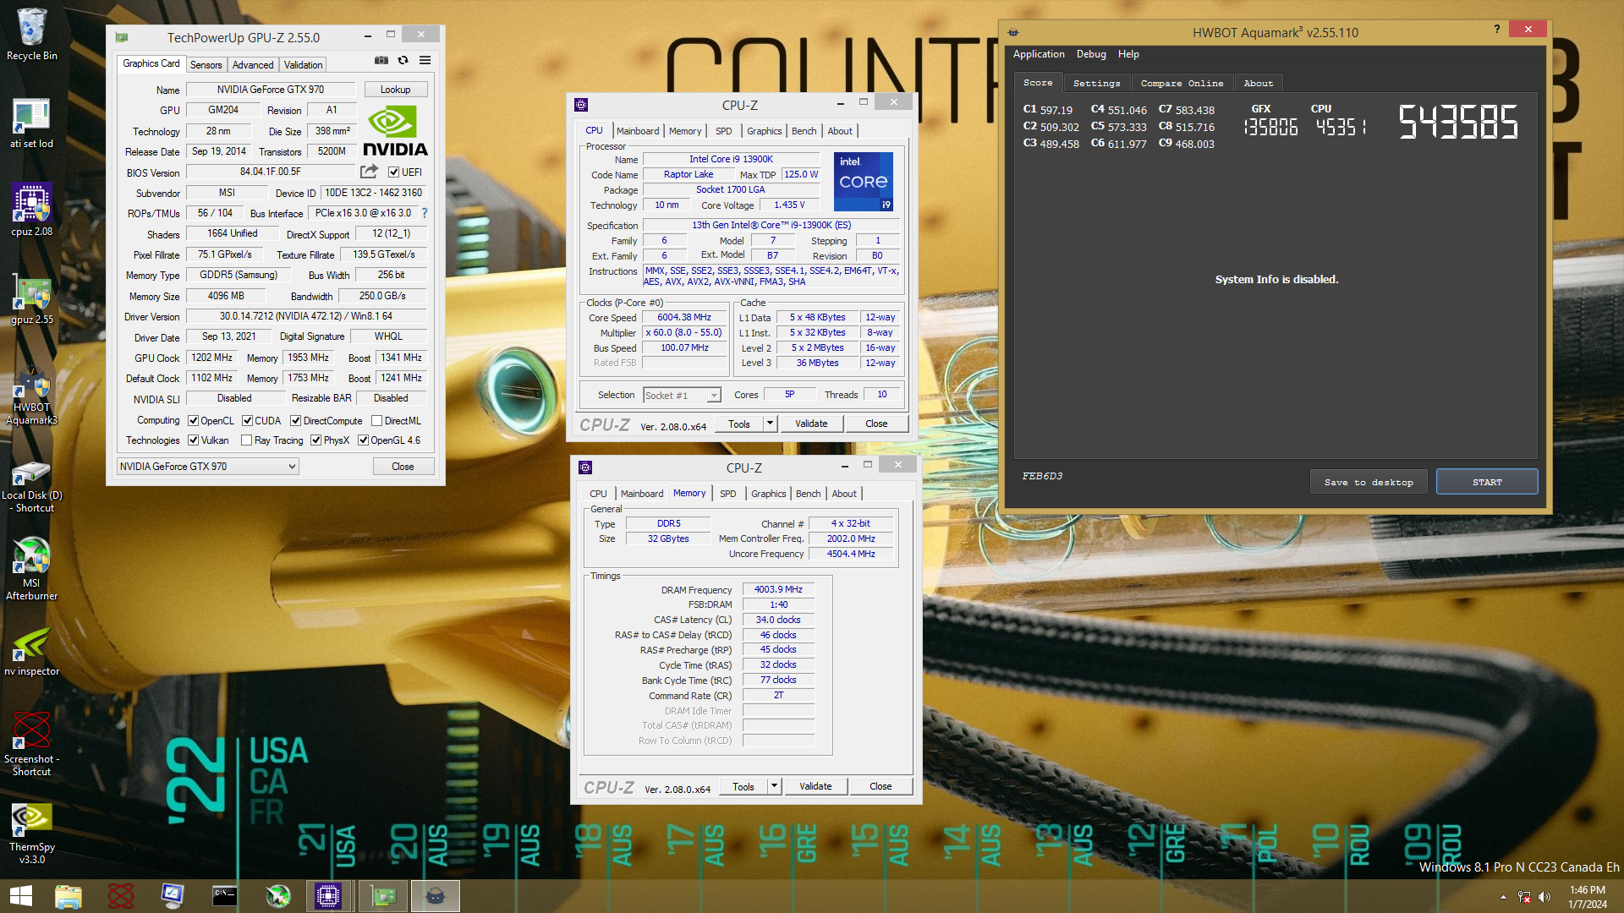Click Close in the lower CPU-Z window
1624x913 pixels.
pos(881,786)
